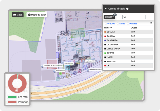This screenshot has width=160, height=111.
Task: Open the CALIFORNIA geofence row
Action: coord(128,45)
